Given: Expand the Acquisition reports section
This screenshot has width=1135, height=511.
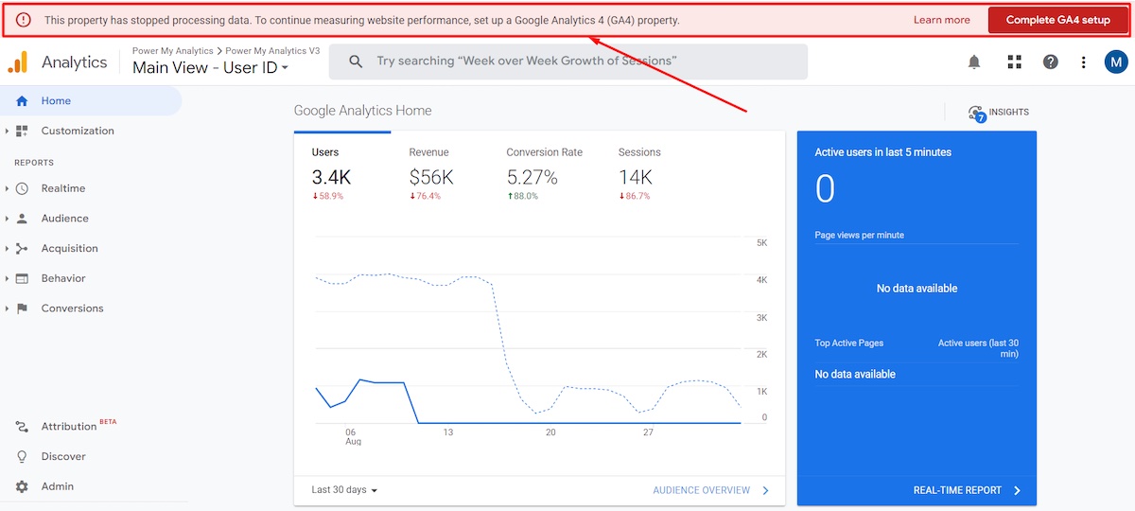Looking at the screenshot, I should coord(69,249).
